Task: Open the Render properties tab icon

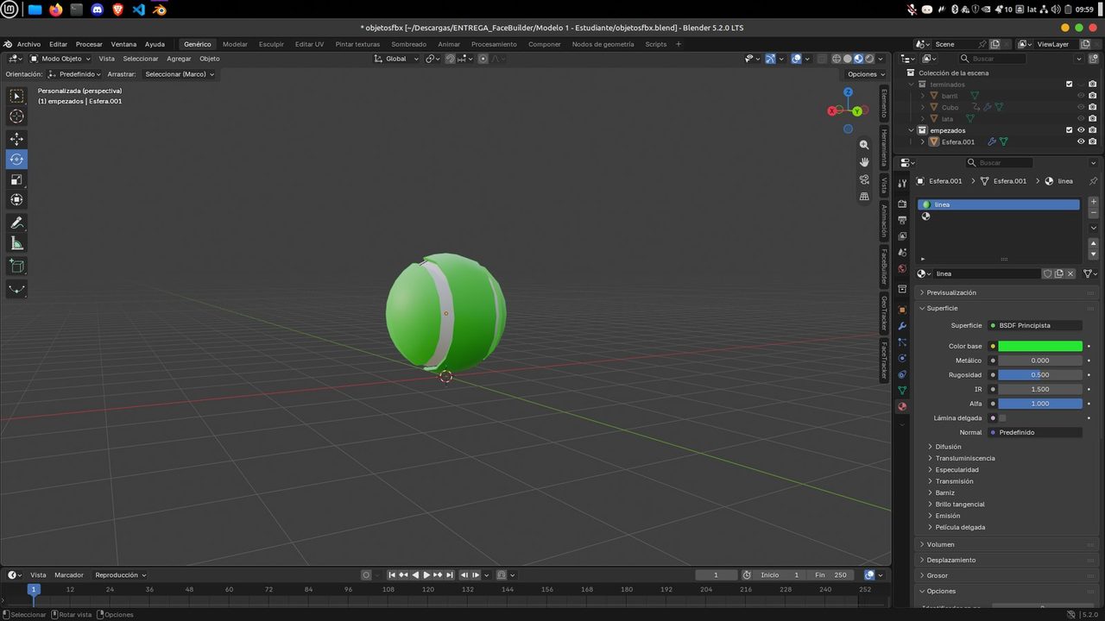Action: click(902, 204)
